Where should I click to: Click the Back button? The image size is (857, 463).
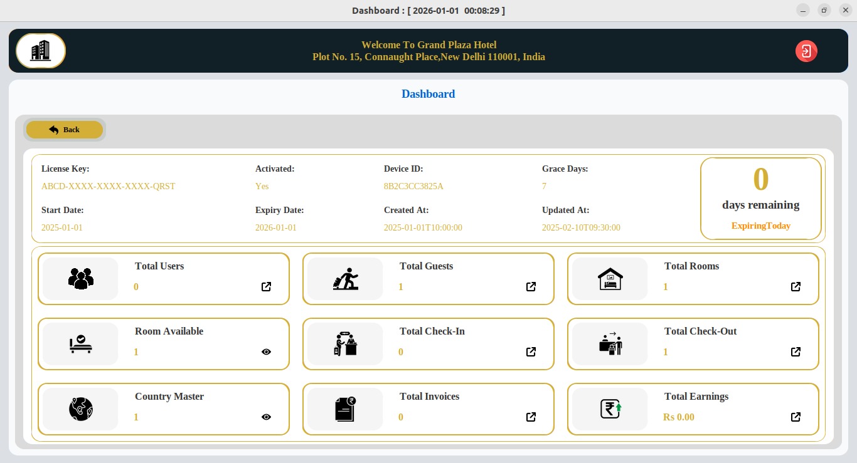[65, 130]
